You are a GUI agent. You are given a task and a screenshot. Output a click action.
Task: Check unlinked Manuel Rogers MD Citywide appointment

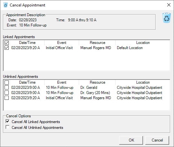tap(7, 98)
